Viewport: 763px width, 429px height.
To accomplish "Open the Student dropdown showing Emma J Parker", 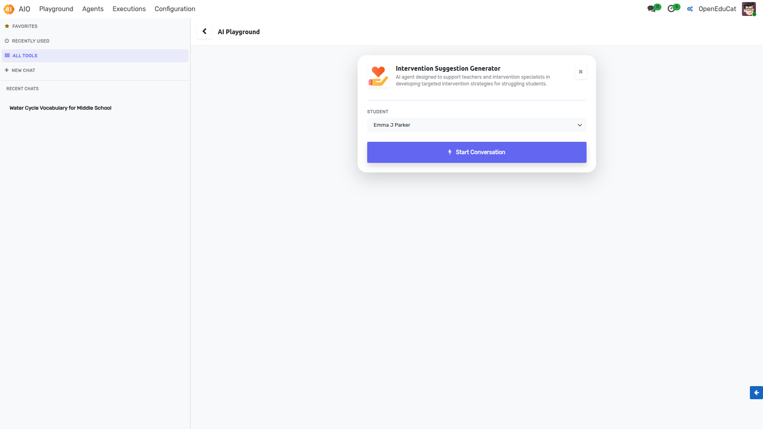I will 476,125.
